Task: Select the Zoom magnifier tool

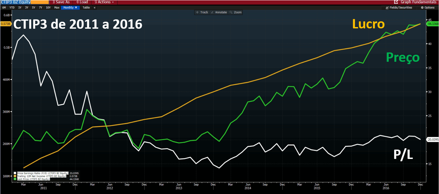Action: 236,12
